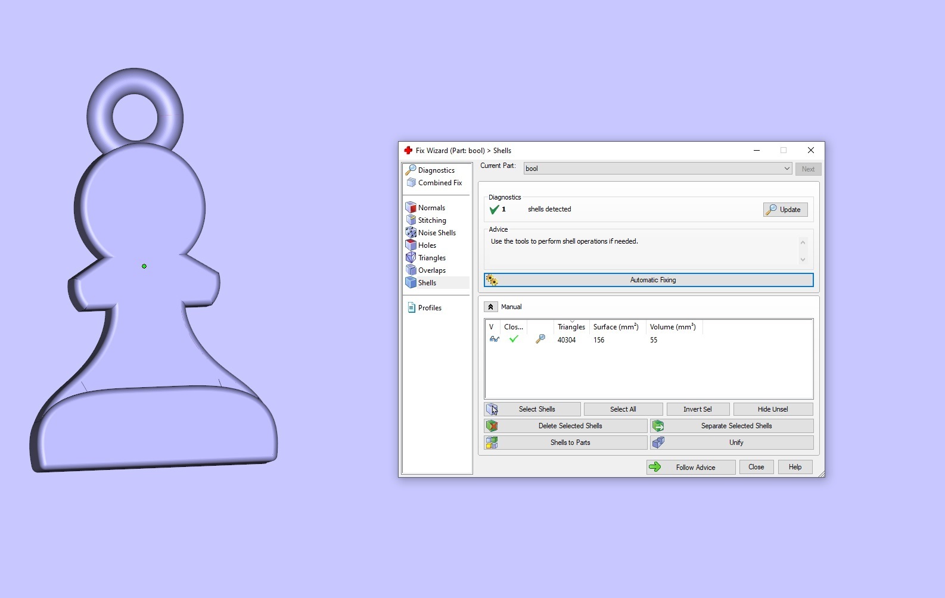Open the Noise Shells page
Screen dimensions: 945x598
437,233
